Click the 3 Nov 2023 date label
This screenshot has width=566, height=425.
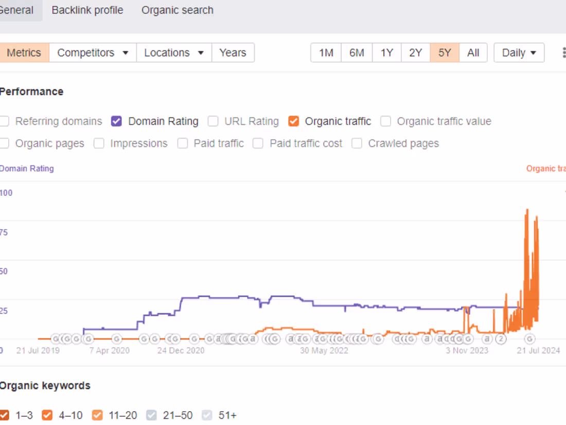coord(467,350)
